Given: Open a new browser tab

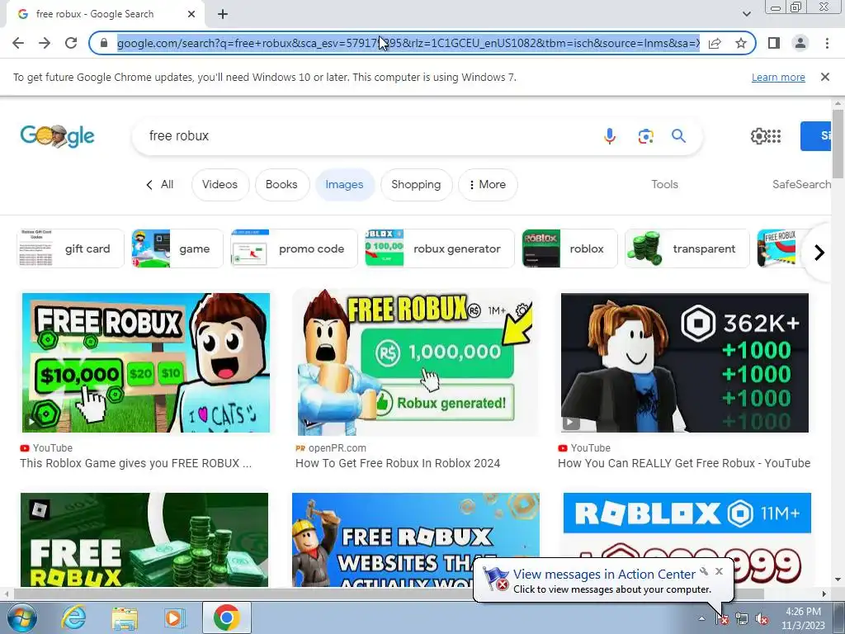Looking at the screenshot, I should (x=223, y=14).
